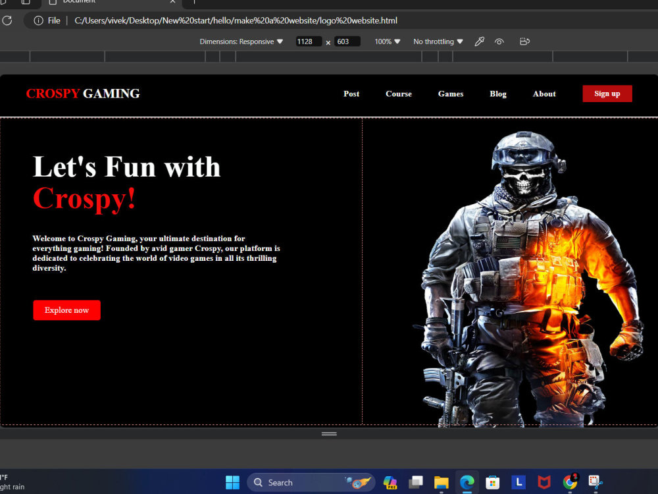Screen dimensions: 658x494
Task: Open Task View from the taskbar
Action: (416, 482)
